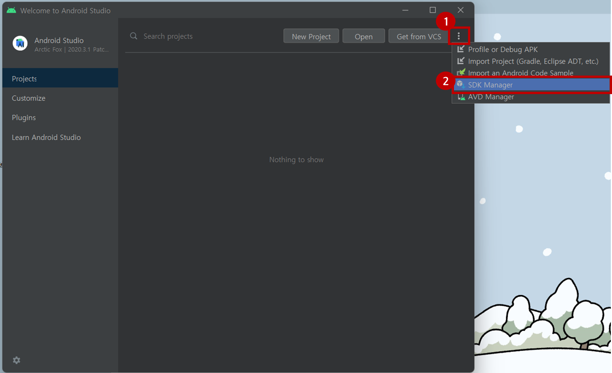The image size is (612, 373).
Task: Switch to the Projects tab
Action: (x=60, y=78)
